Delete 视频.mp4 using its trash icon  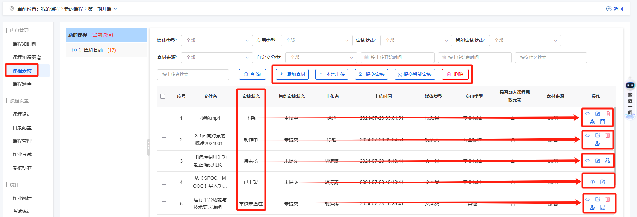[608, 114]
